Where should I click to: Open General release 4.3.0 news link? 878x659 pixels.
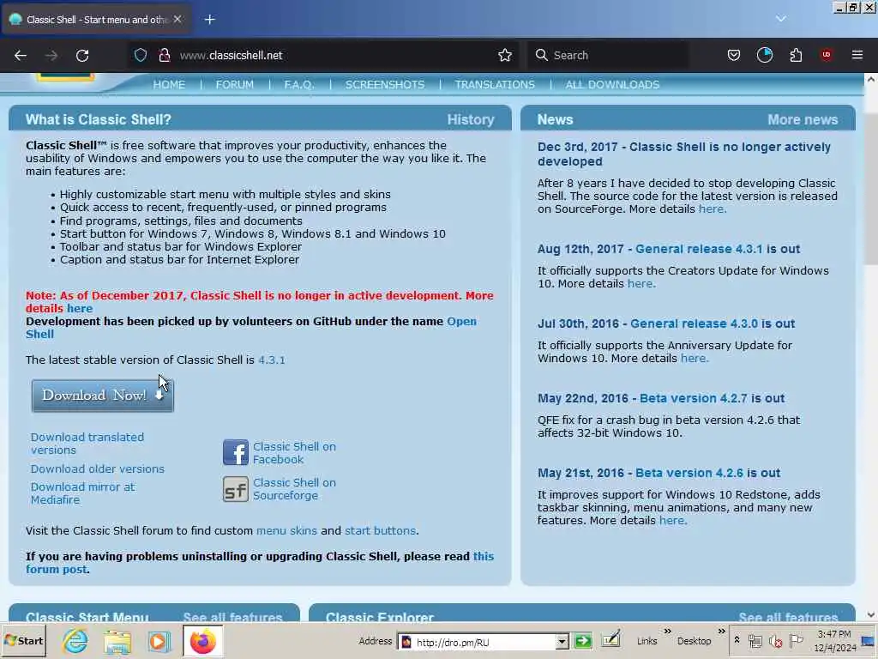(694, 323)
